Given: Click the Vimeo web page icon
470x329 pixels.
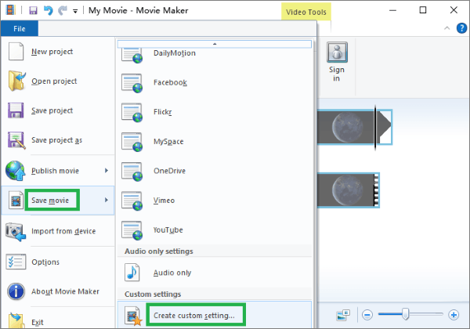Looking at the screenshot, I should click(132, 201).
